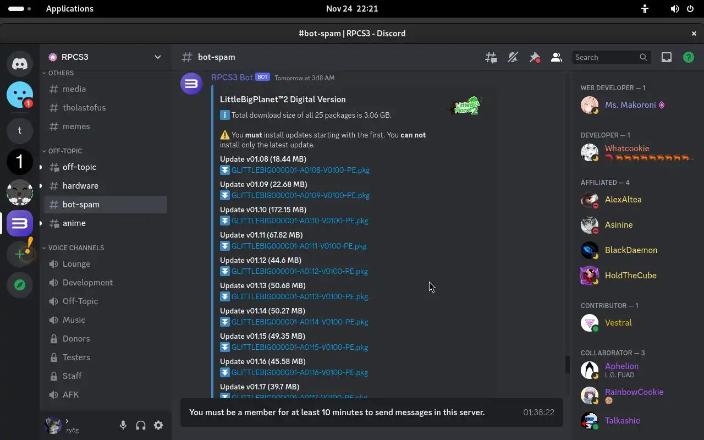Viewport: 704px width, 440px height.
Task: Toggle channel notification mute bell
Action: 513,57
